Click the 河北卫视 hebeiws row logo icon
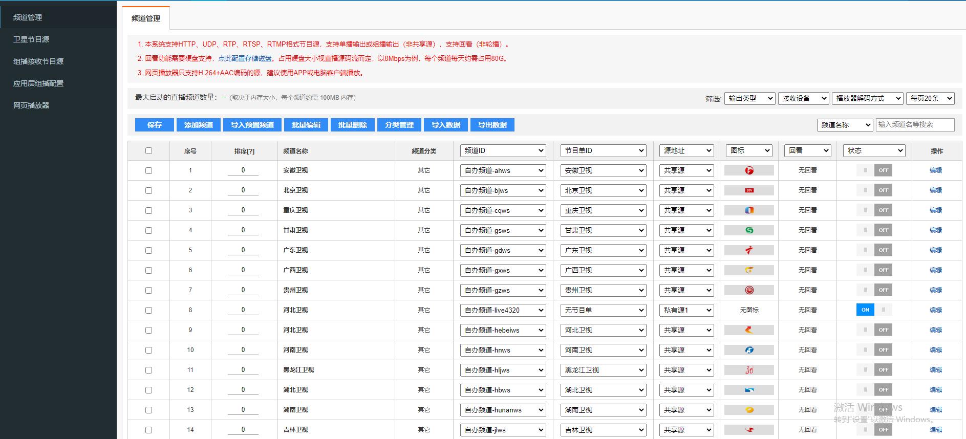 (749, 330)
